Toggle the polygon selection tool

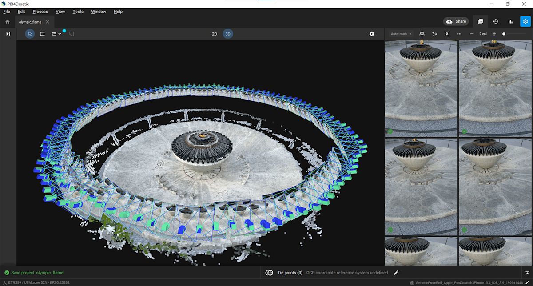tap(72, 33)
